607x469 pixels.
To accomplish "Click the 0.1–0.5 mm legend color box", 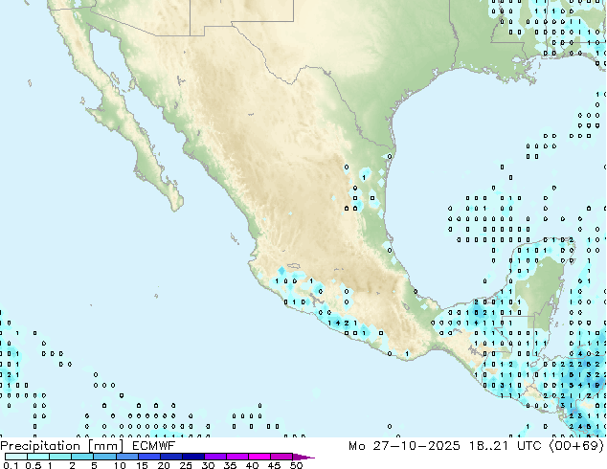I will coord(16,457).
